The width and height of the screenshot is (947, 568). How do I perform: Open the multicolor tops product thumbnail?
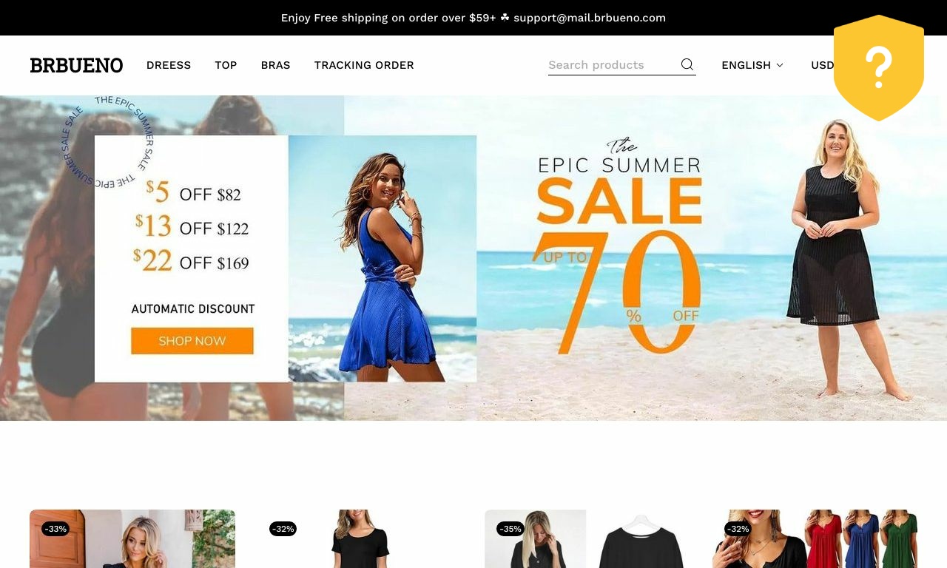815,539
